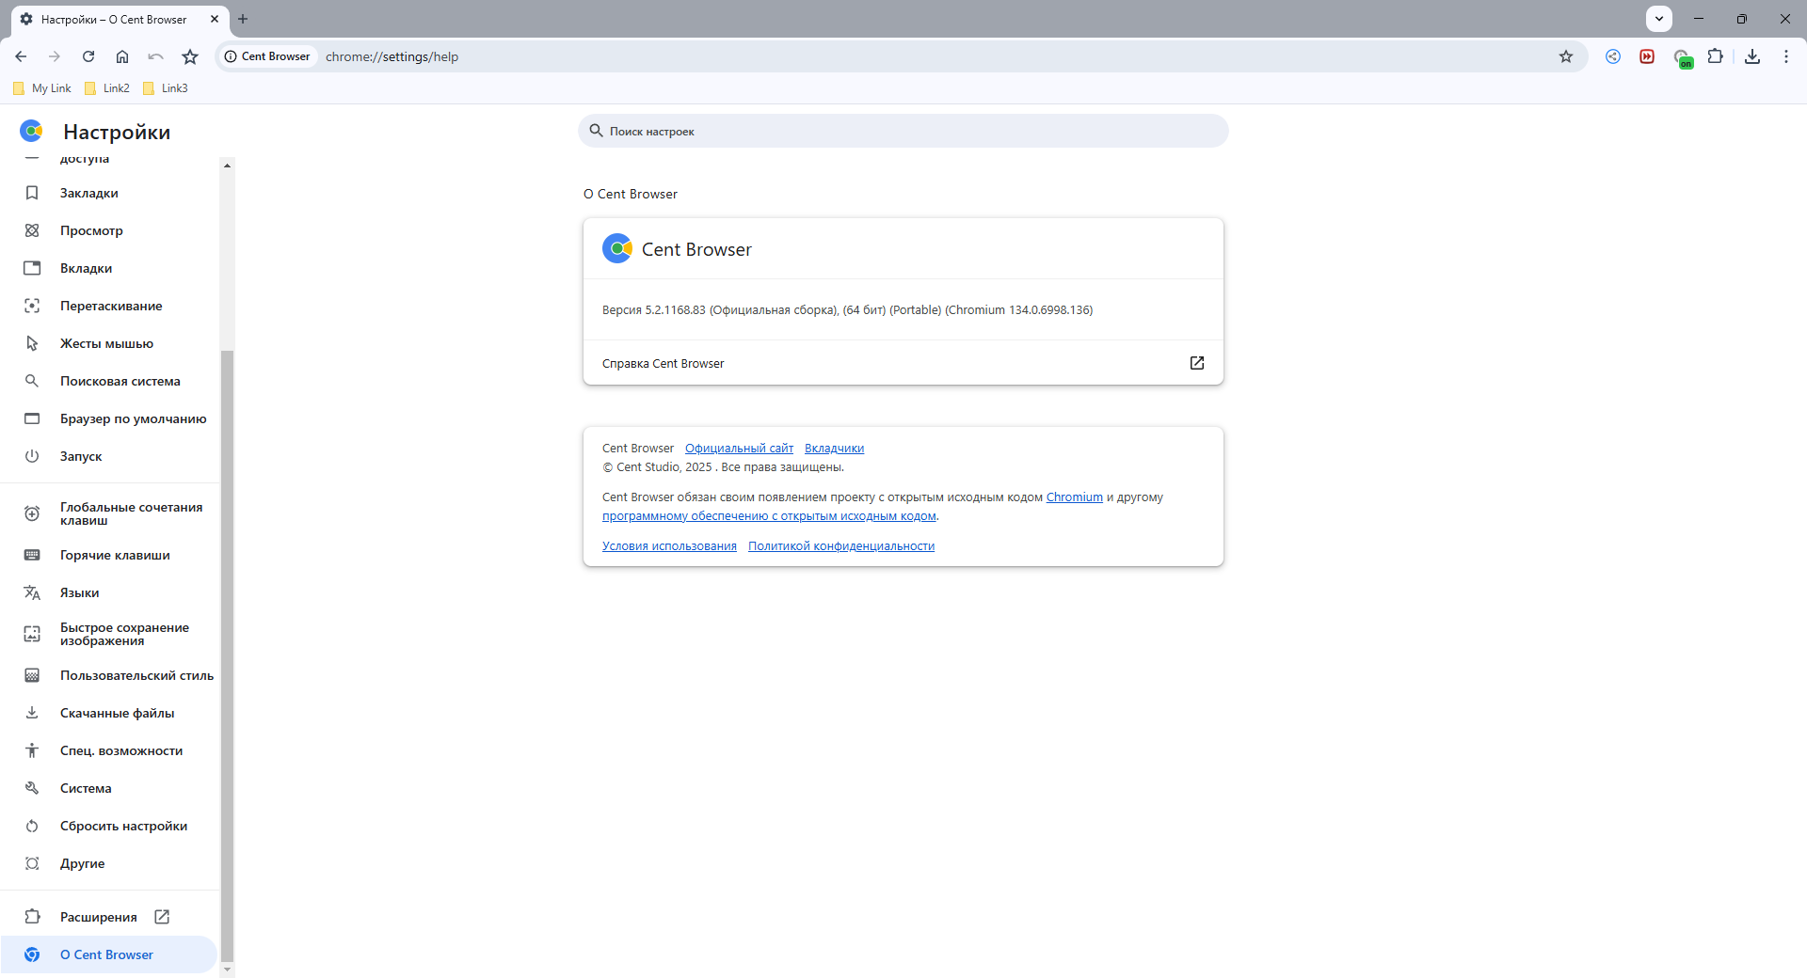The width and height of the screenshot is (1807, 978).
Task: Bookmark this page with address bar star
Action: tap(1566, 56)
